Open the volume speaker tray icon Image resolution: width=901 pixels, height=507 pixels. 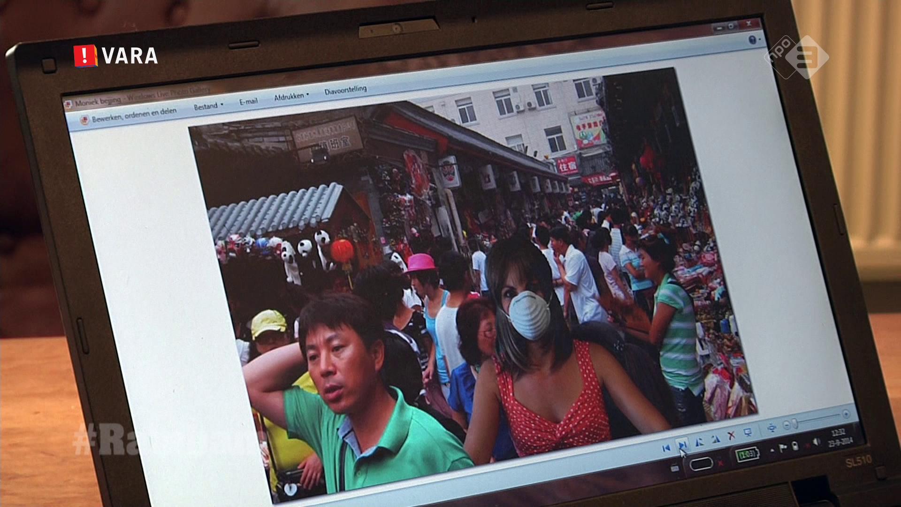point(816,442)
